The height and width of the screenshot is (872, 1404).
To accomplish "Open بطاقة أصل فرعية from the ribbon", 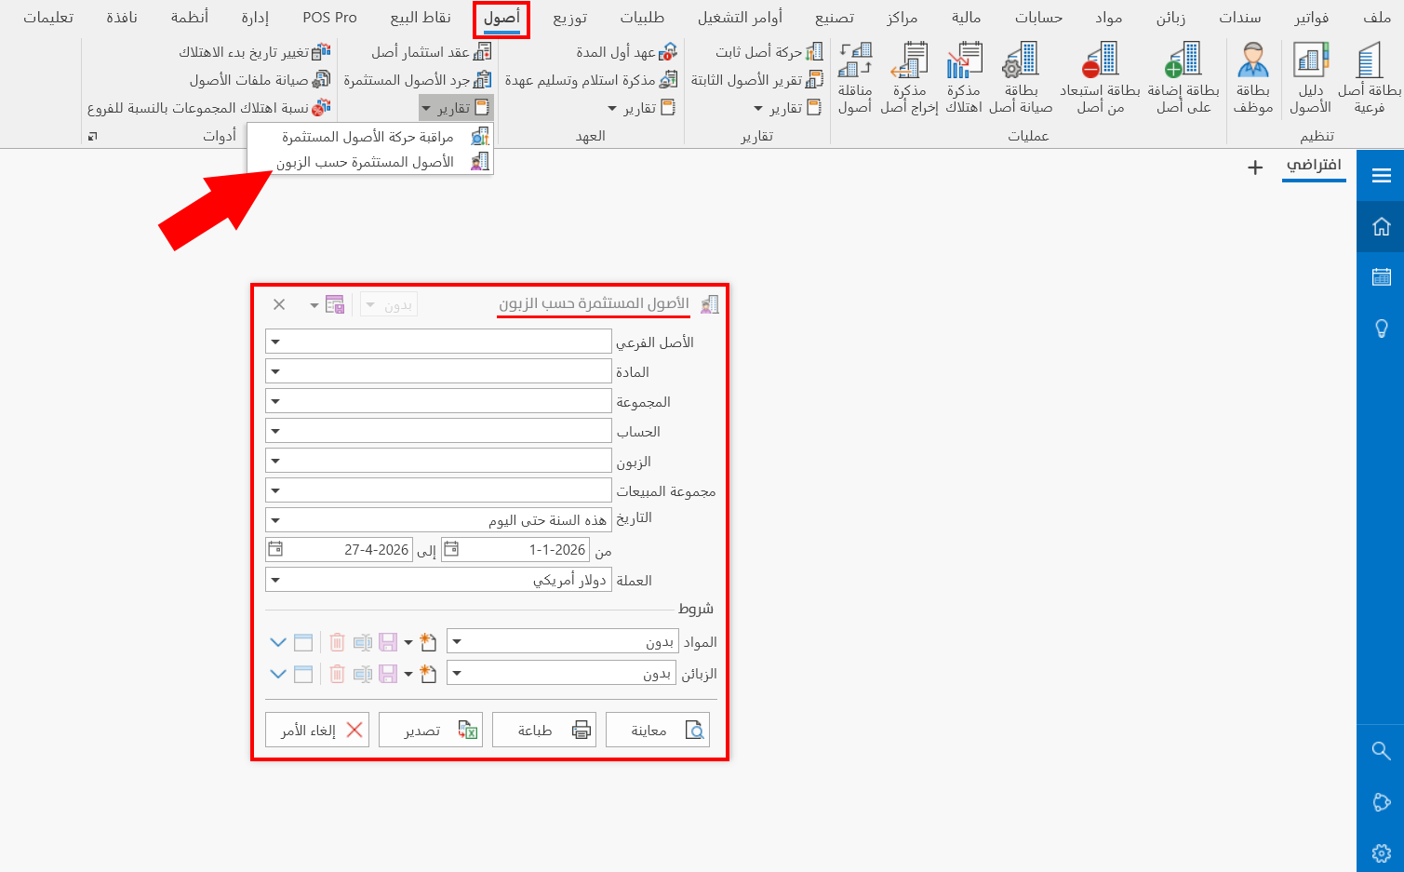I will tap(1369, 78).
